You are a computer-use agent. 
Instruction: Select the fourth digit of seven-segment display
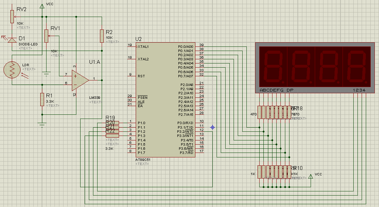[x=356, y=67]
